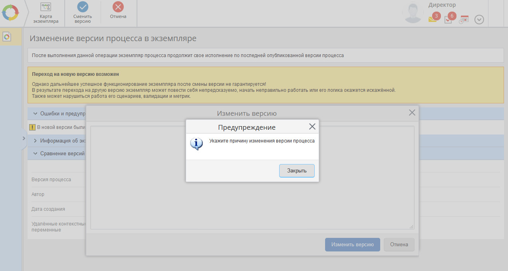Click Закрыть in the warning dialog
The image size is (508, 271).
297,171
